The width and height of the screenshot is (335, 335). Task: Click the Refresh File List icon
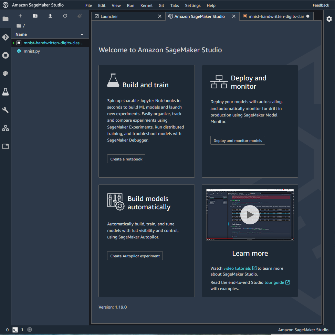(x=65, y=16)
